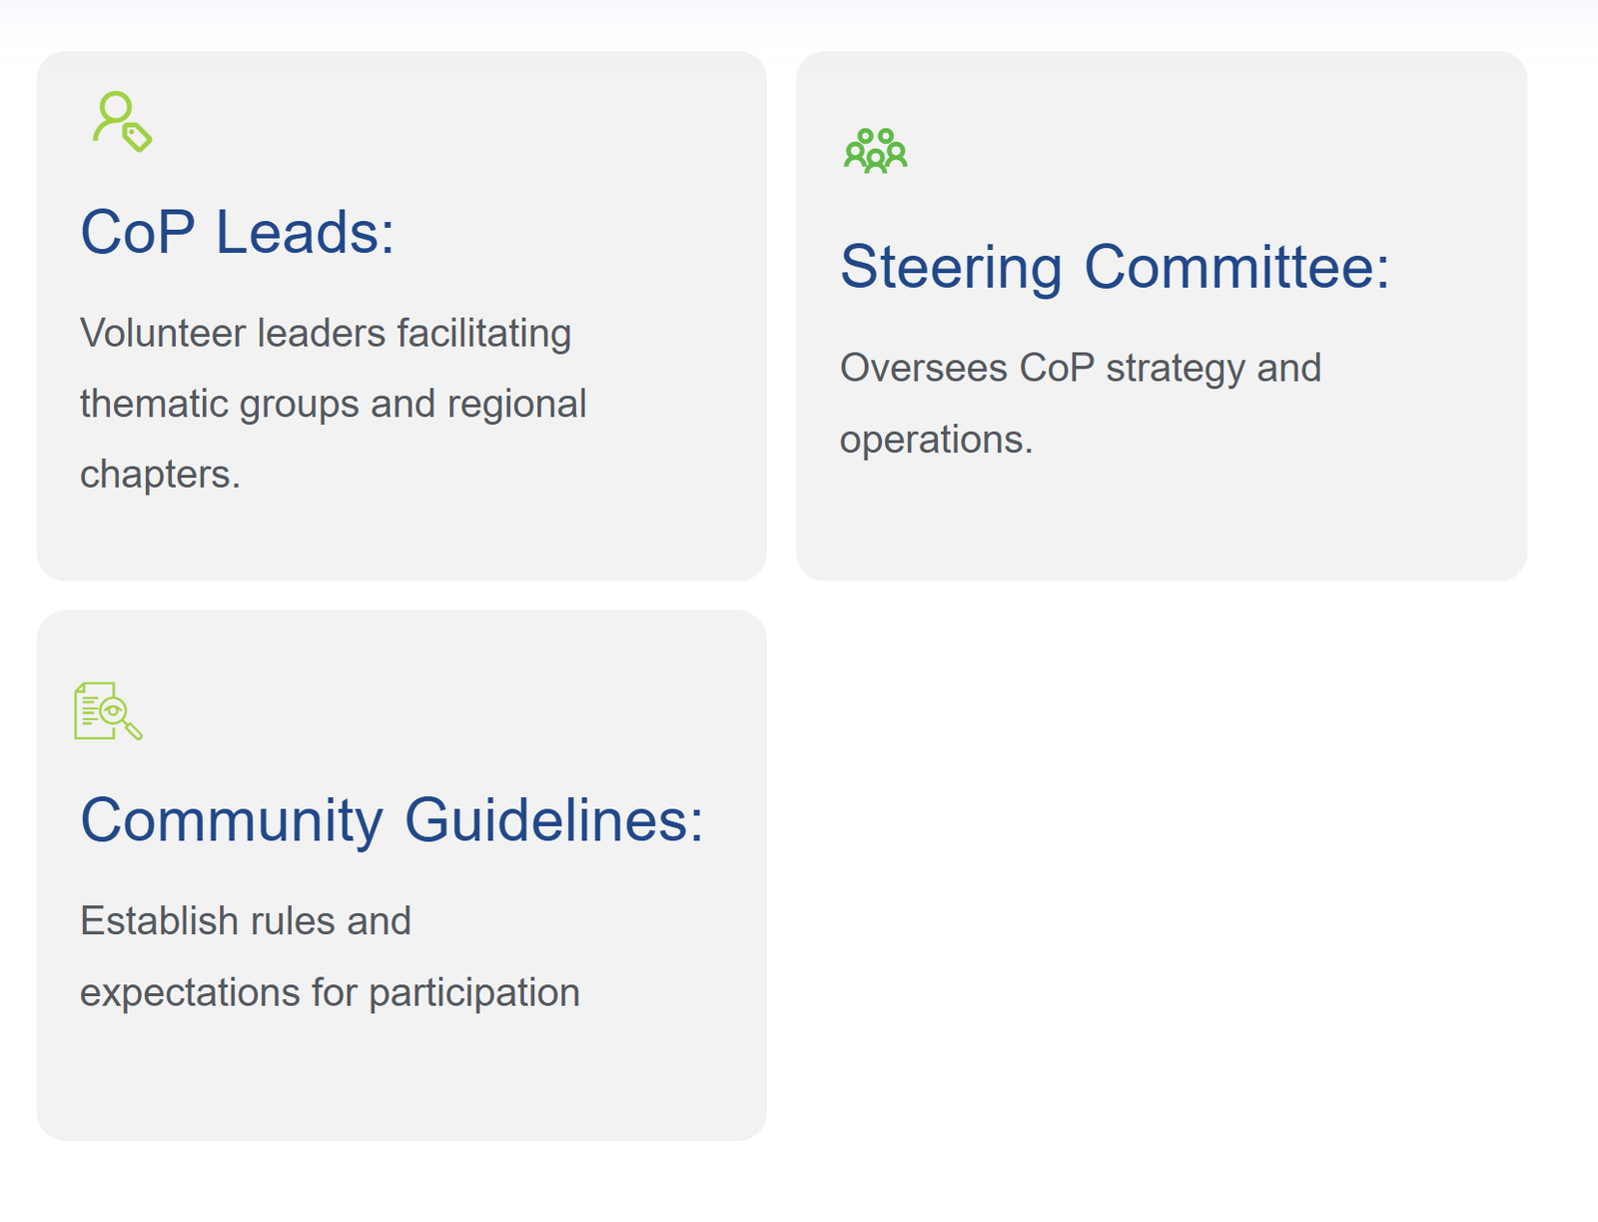This screenshot has width=1598, height=1222.
Task: Click the line "Oversees CoP strategy and"
Action: 1081,368
